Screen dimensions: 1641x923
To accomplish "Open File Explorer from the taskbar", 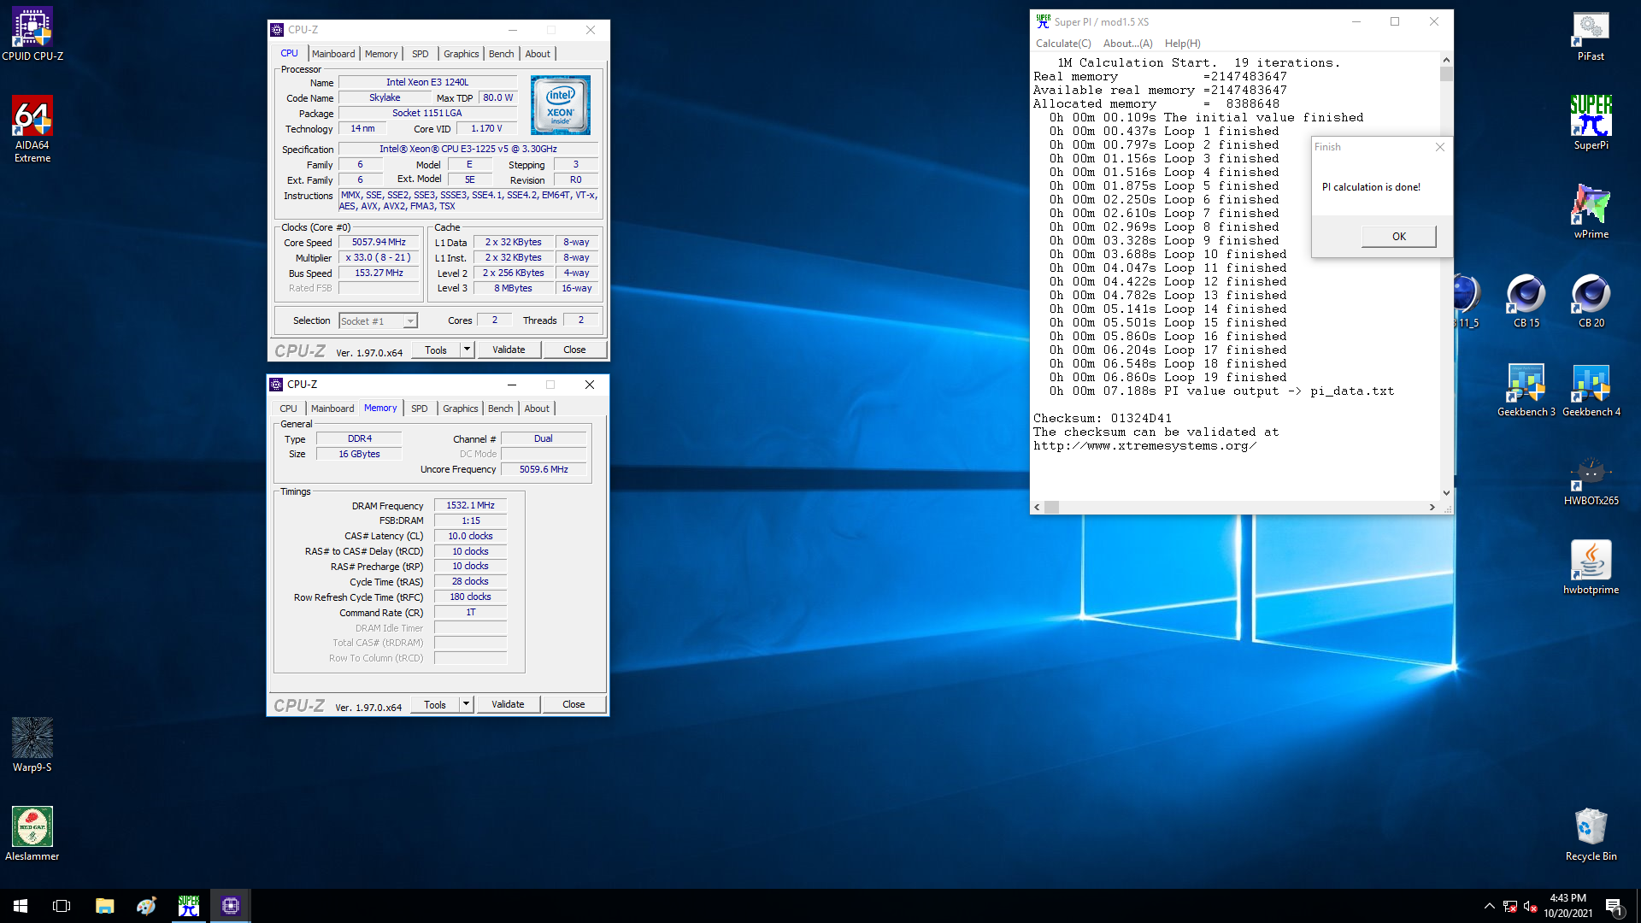I will click(x=104, y=906).
